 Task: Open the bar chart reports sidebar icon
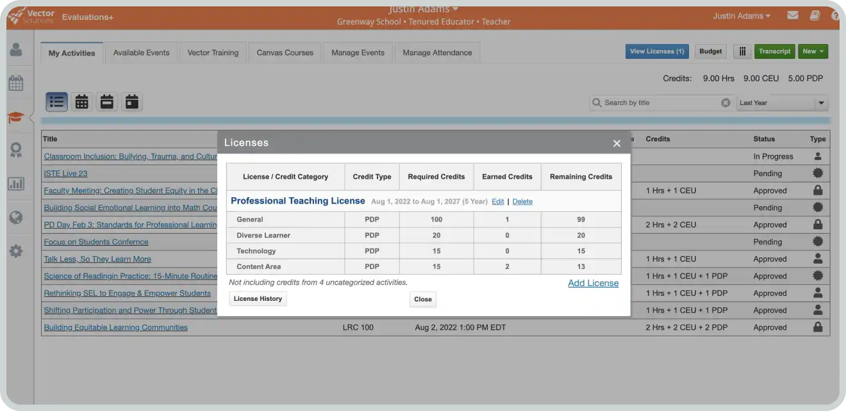15,184
